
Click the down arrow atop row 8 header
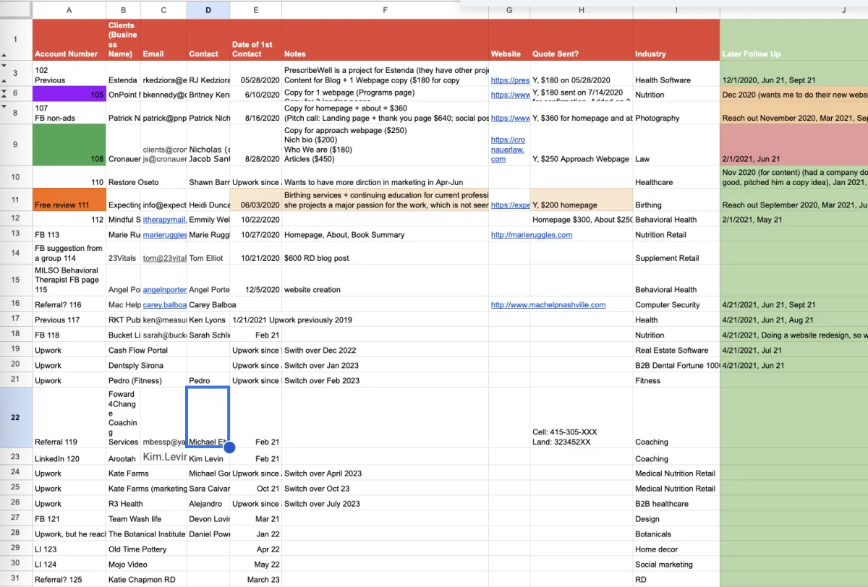click(x=4, y=105)
